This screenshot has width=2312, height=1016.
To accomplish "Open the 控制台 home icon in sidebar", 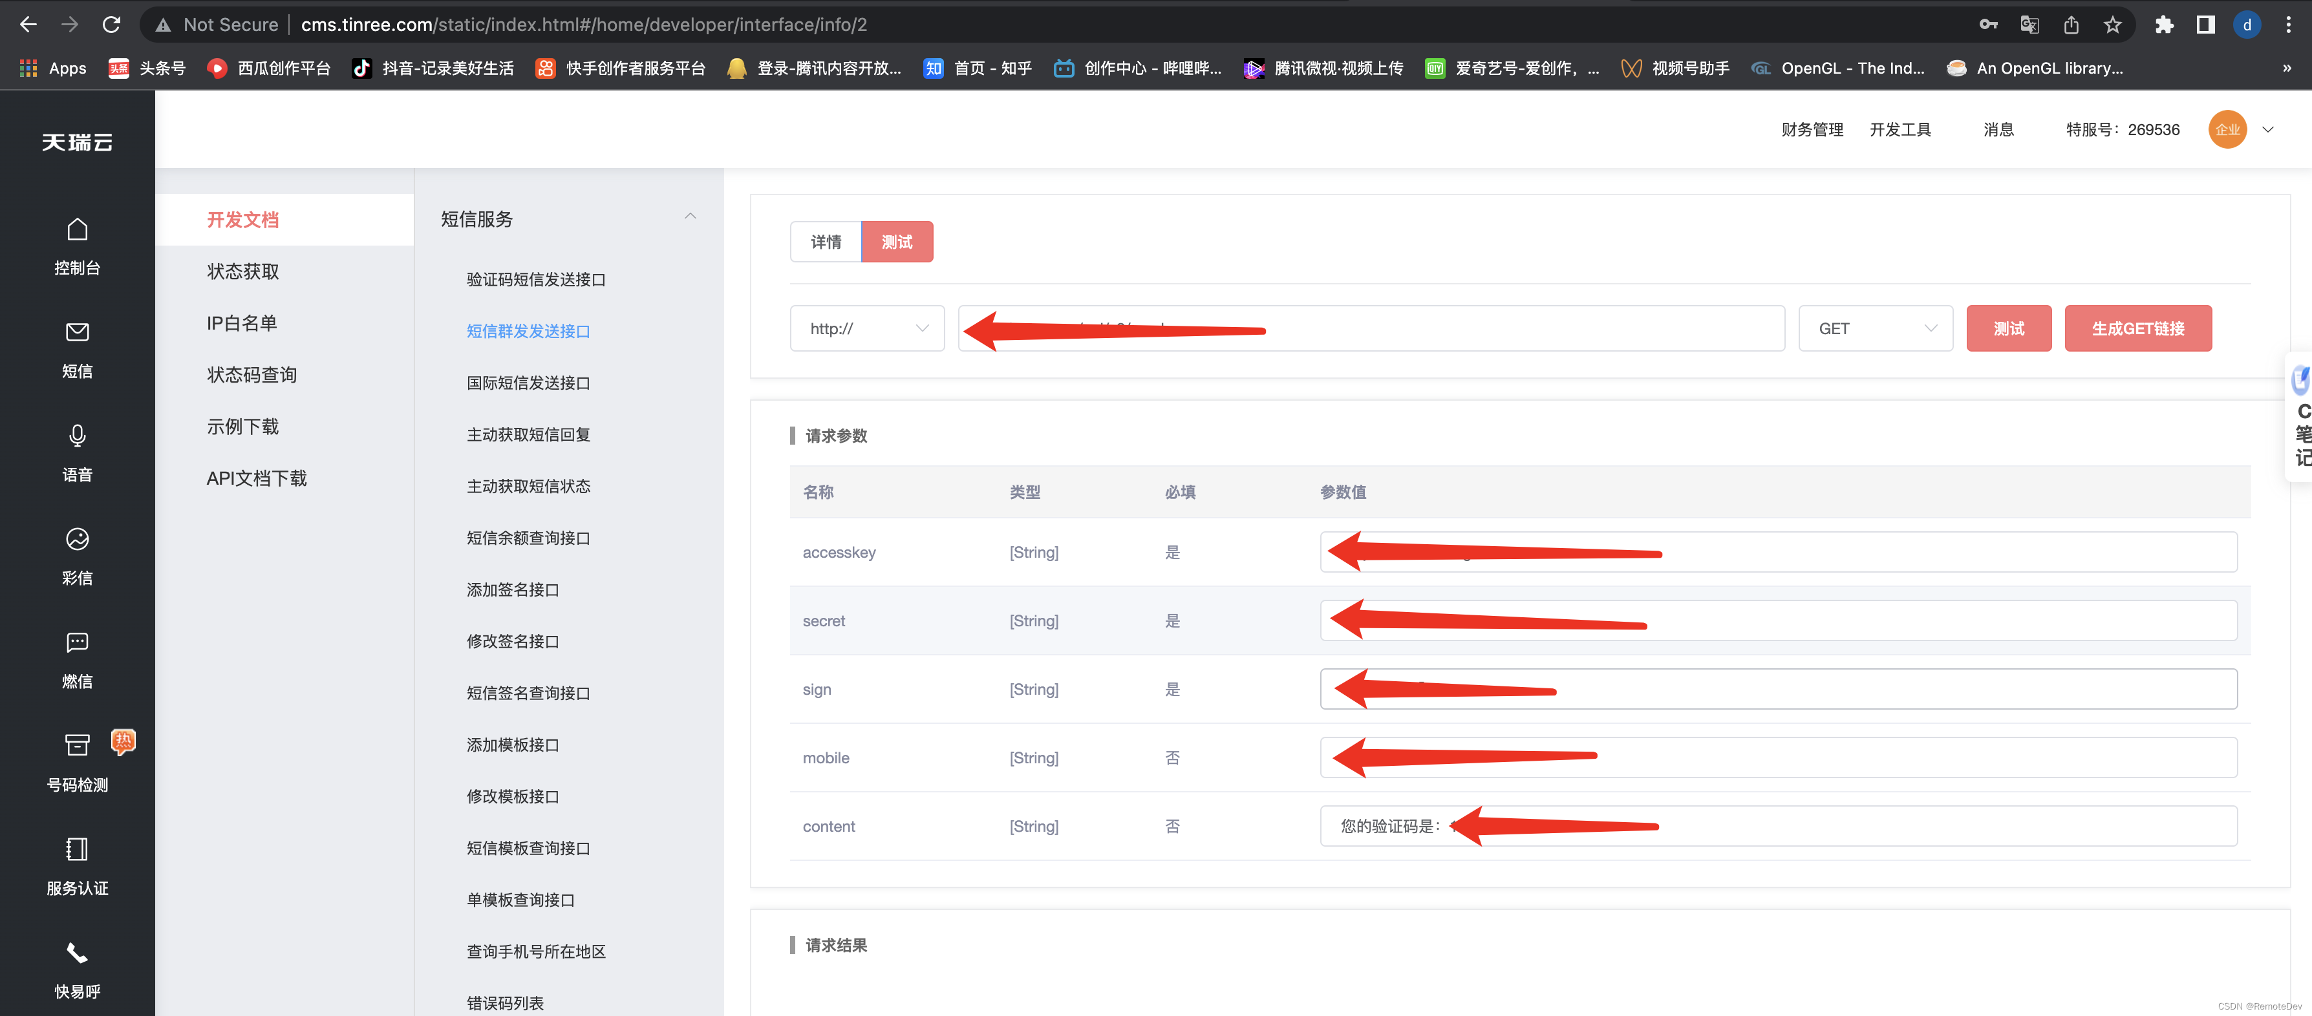I will [77, 230].
